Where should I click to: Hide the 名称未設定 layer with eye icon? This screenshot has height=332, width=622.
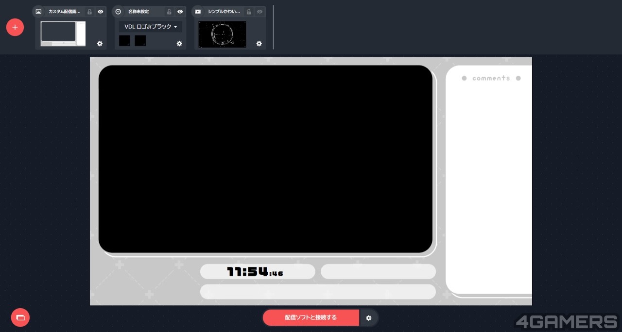point(180,12)
